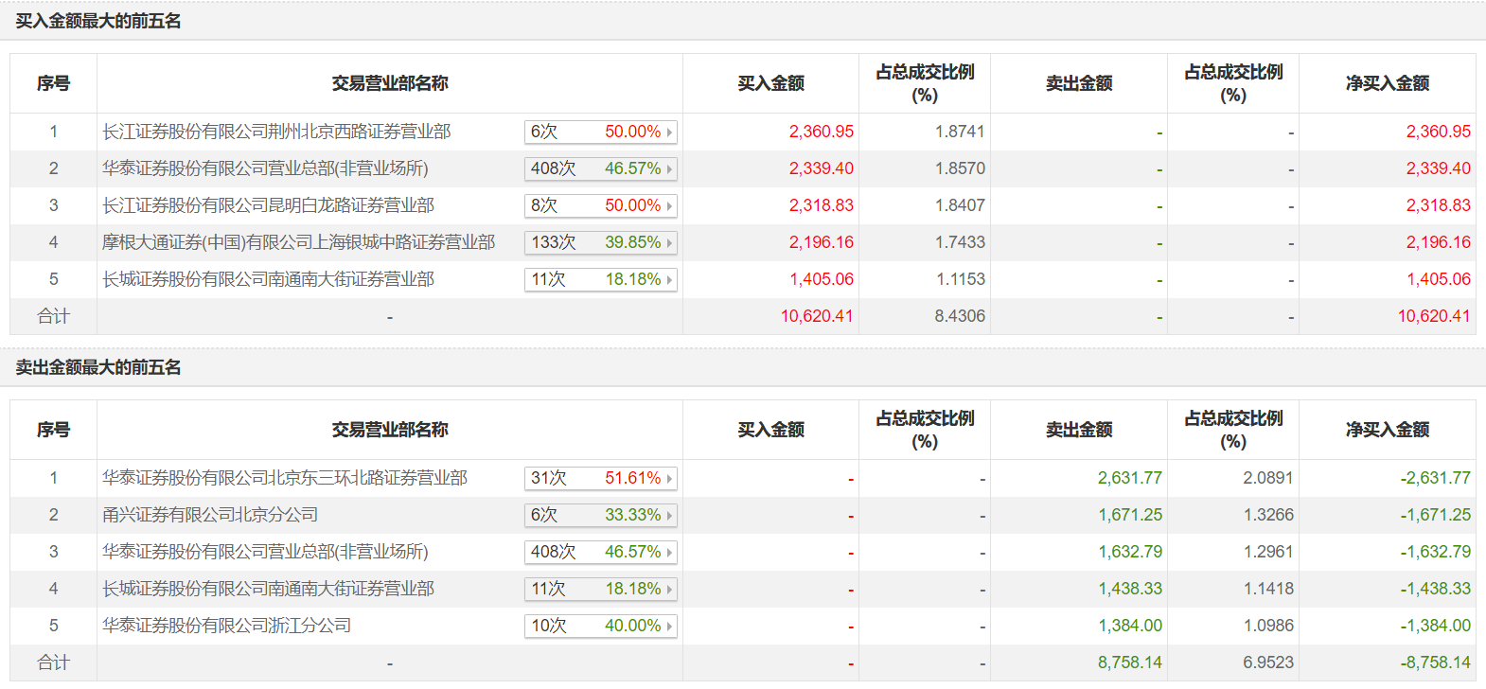Viewport: 1486px width, 689px height.
Task: Open 长江证券股份有限公司昆明白龙路证券营业部 link
Action: [x=268, y=205]
